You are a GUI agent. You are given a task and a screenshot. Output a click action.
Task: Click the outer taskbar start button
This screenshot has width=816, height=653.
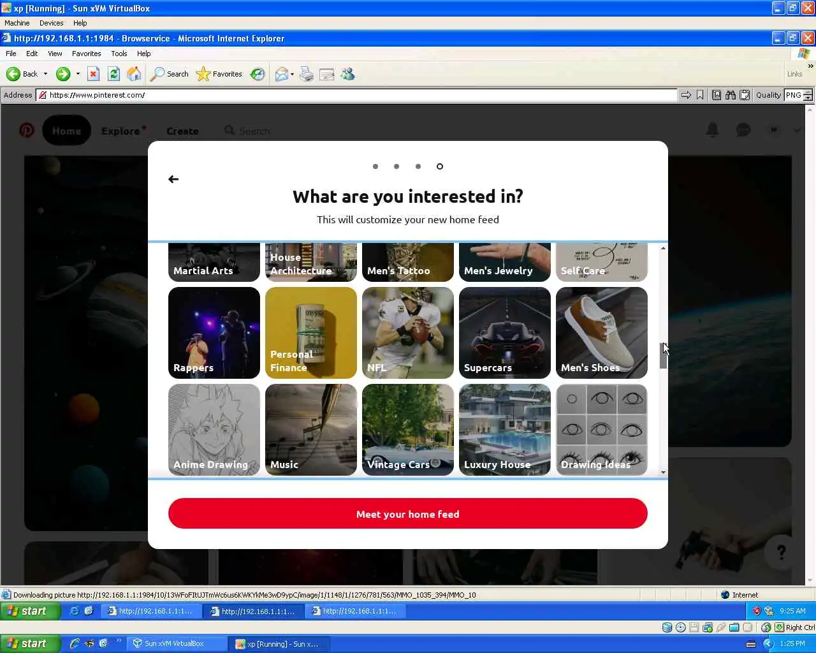click(31, 643)
